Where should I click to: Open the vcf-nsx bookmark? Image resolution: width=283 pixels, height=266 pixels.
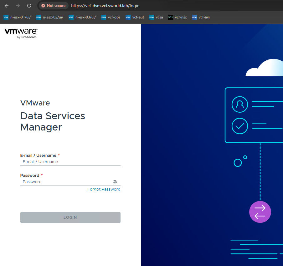point(178,17)
